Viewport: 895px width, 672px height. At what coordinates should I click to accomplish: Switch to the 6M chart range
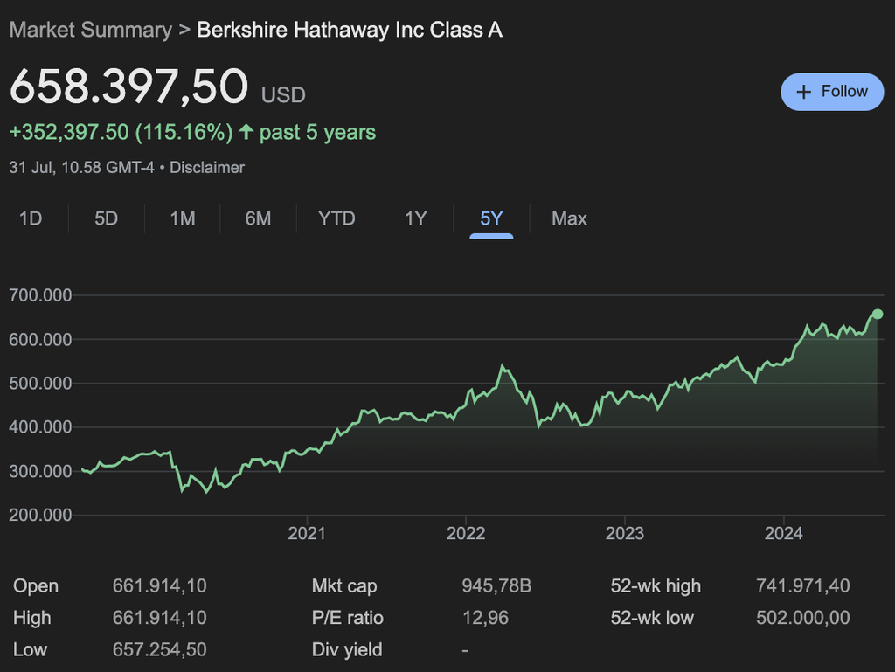258,218
